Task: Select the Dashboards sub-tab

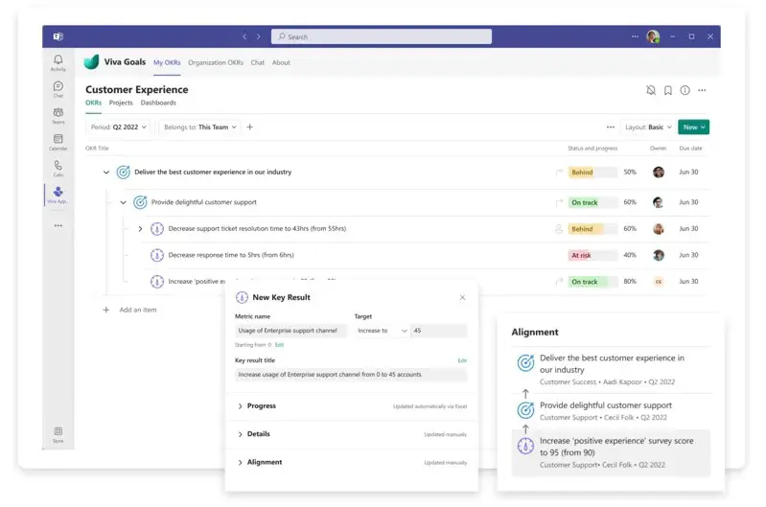Action: [x=158, y=103]
